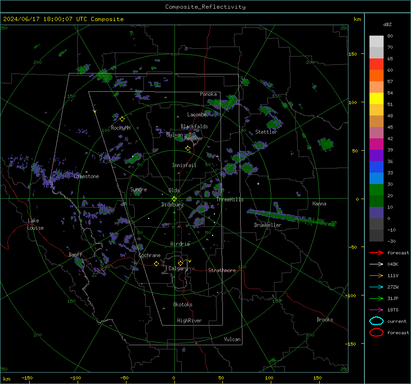Click the Strathmore label
The image size is (411, 384).
[x=222, y=270]
